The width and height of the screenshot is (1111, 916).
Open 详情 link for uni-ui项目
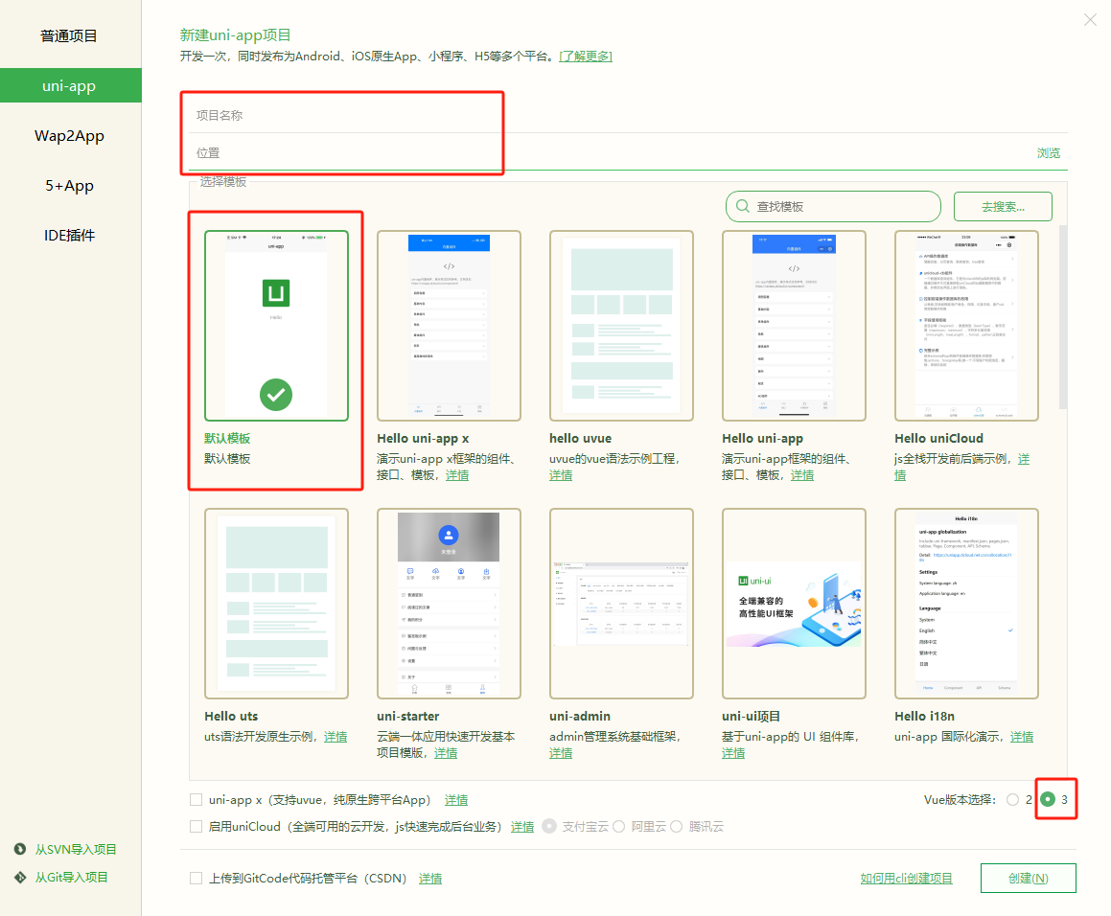pyautogui.click(x=733, y=753)
